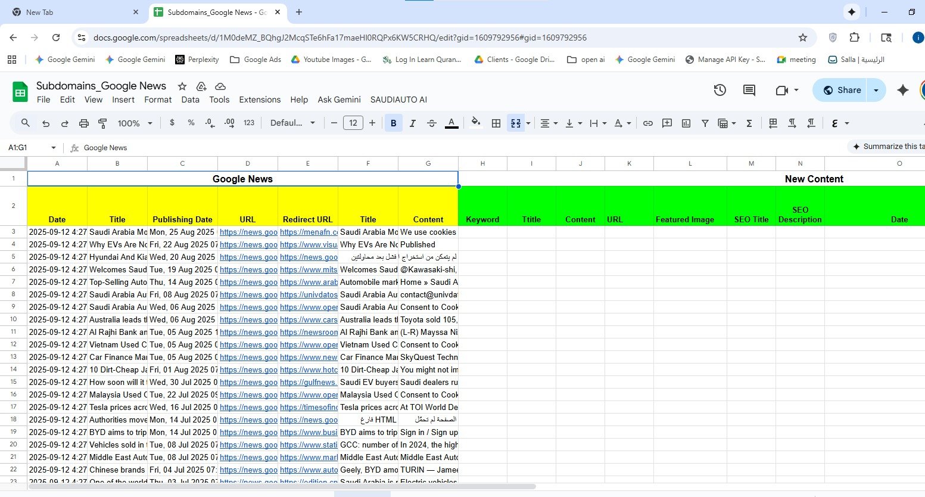Open the Extensions menu
The width and height of the screenshot is (925, 497).
[x=259, y=100]
